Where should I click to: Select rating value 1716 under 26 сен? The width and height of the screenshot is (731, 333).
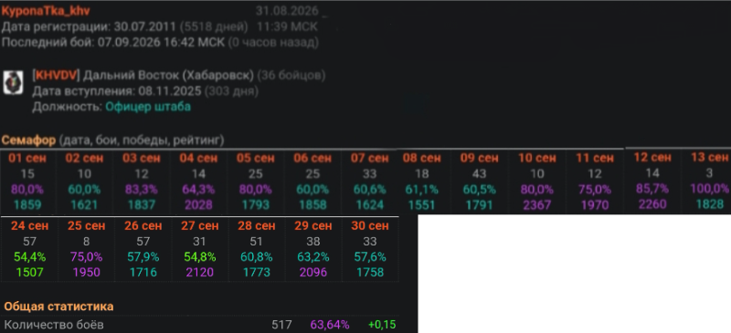click(x=143, y=272)
